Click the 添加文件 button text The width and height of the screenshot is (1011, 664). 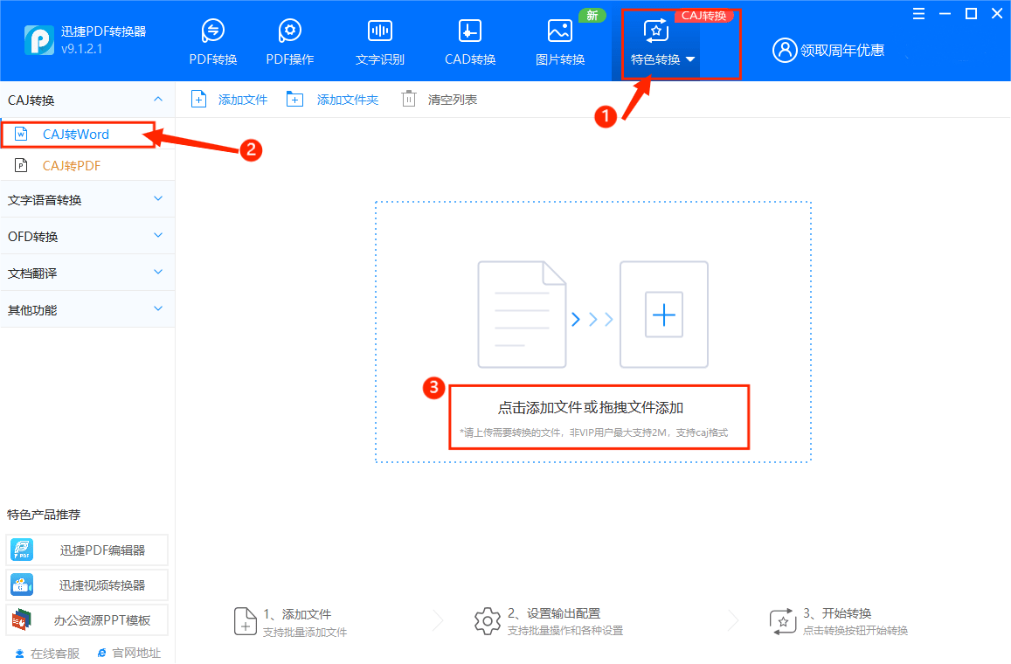pyautogui.click(x=242, y=100)
